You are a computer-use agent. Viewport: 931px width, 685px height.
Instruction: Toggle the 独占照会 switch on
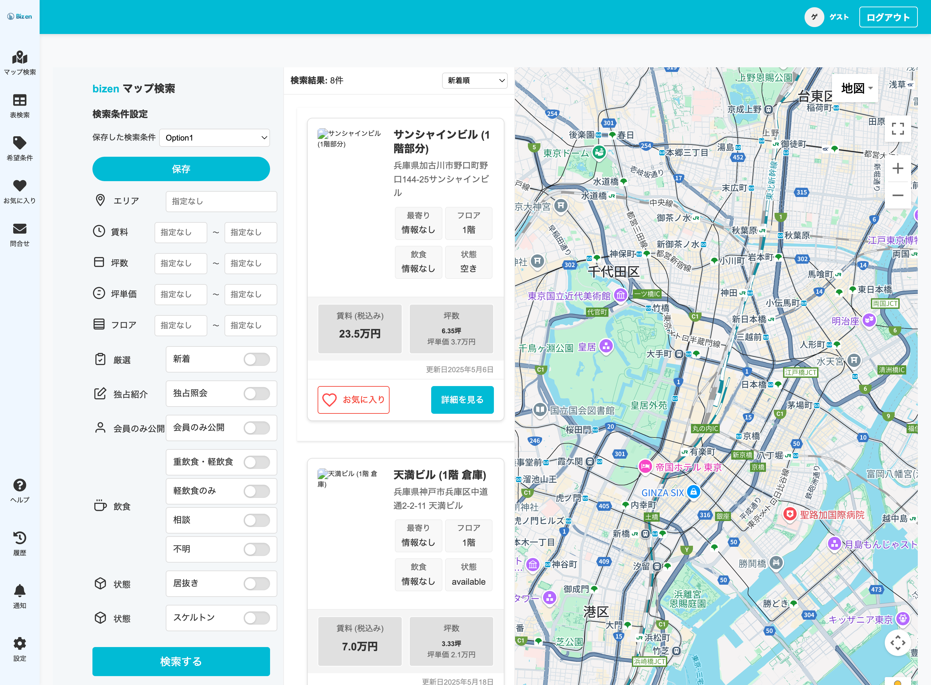(x=257, y=394)
